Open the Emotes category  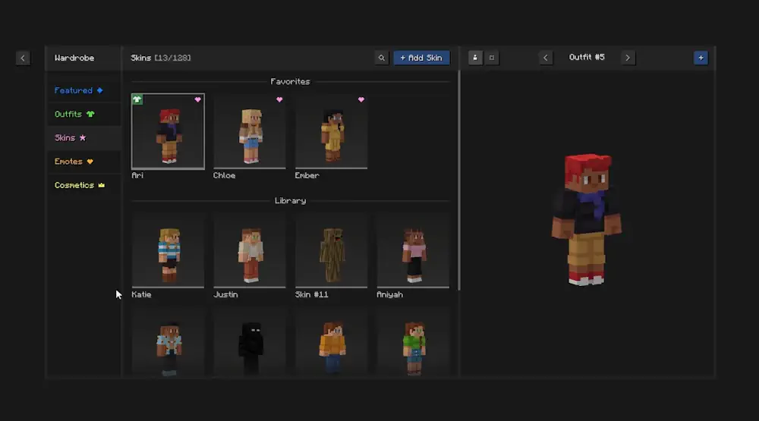pyautogui.click(x=74, y=162)
